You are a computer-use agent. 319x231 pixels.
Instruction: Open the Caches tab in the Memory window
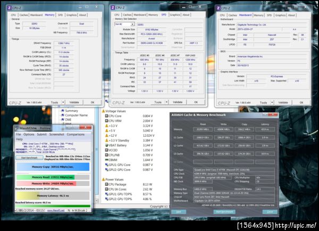coord(23,15)
